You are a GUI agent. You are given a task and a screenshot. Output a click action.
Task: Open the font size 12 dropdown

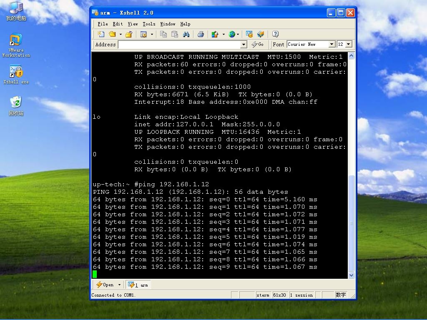(x=349, y=44)
